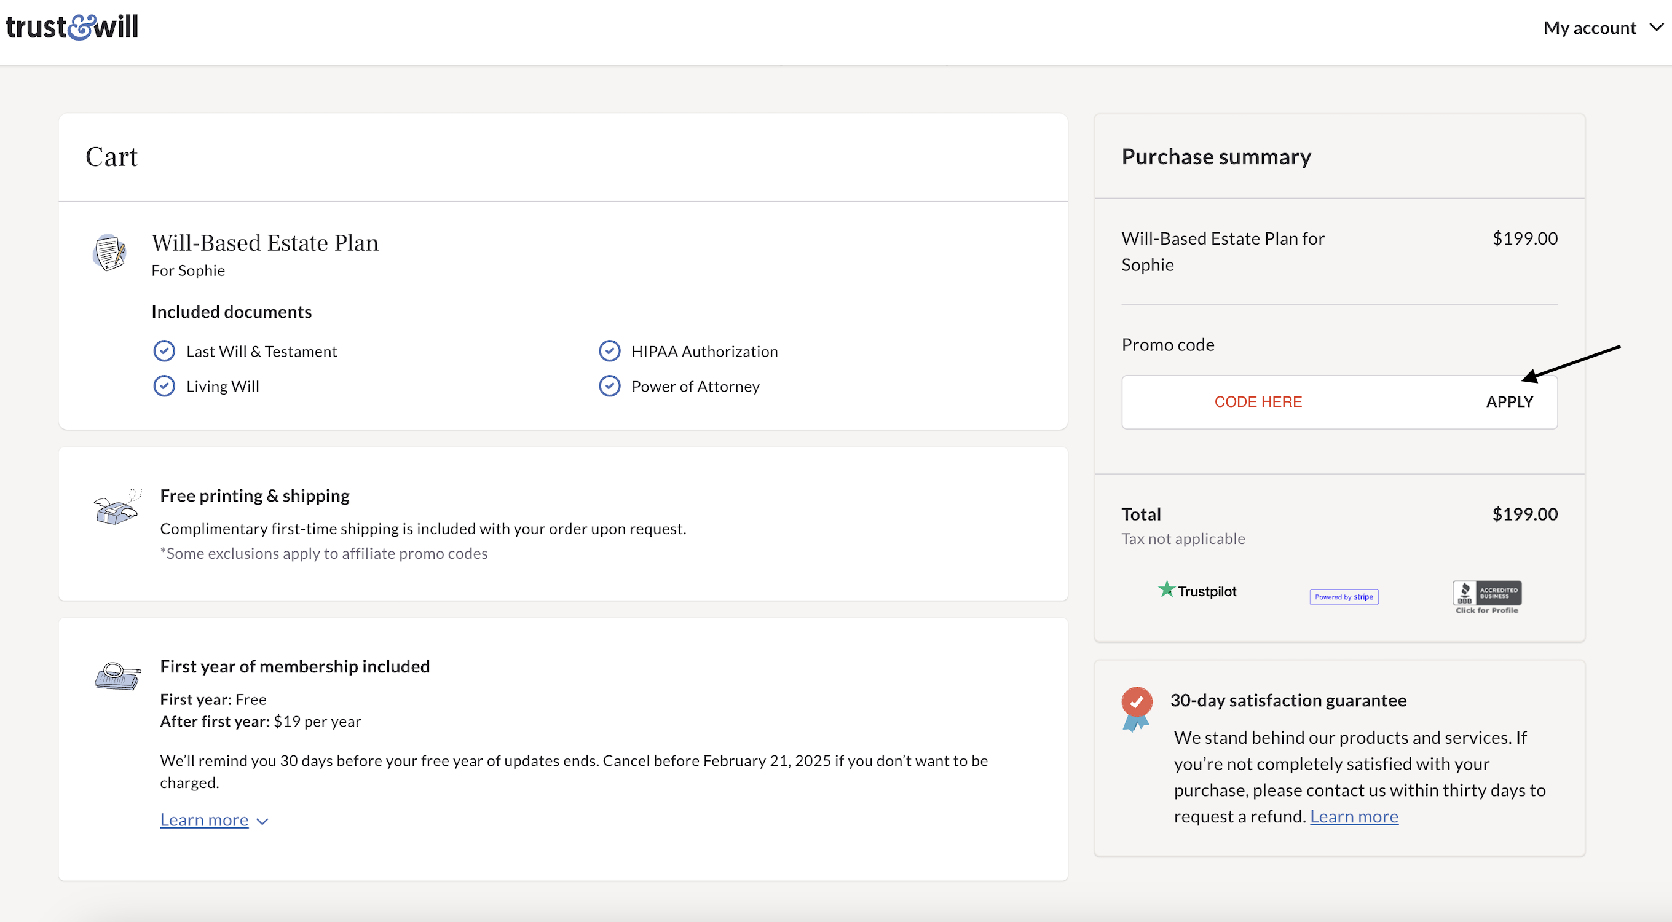This screenshot has height=922, width=1672.
Task: Click 'After first year: $19 per year'
Action: (x=260, y=722)
